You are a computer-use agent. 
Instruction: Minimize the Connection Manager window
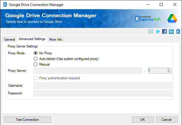148,5
